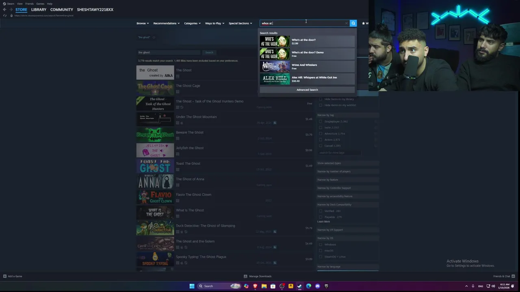Click the site lock icon beside the URL

(11, 15)
